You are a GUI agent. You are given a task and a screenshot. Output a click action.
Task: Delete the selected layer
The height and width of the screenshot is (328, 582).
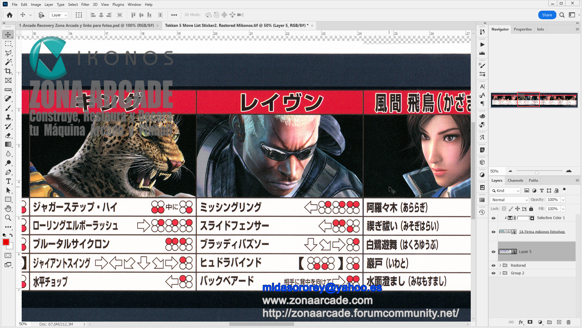pyautogui.click(x=569, y=322)
